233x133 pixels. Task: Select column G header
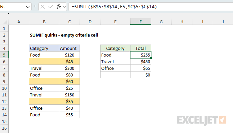click(161, 22)
